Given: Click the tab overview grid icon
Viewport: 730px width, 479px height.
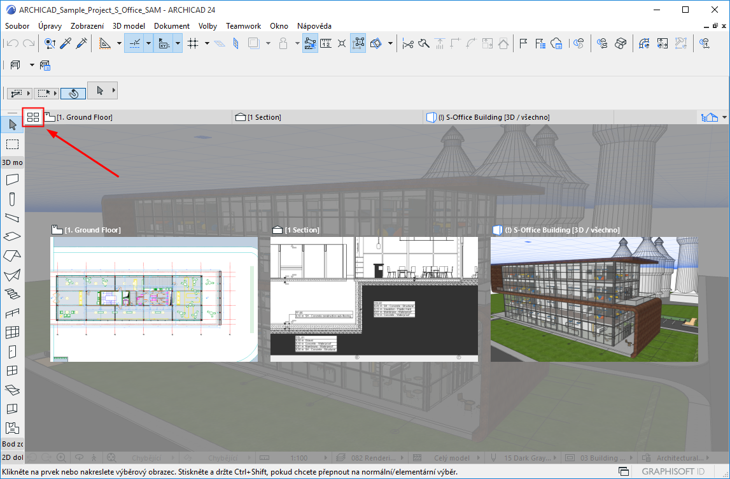Looking at the screenshot, I should pos(33,117).
